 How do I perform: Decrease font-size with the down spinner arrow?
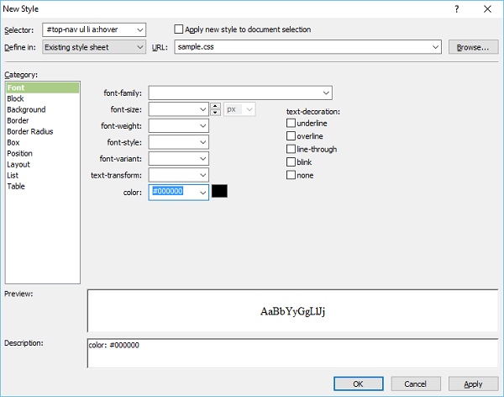pyautogui.click(x=215, y=113)
